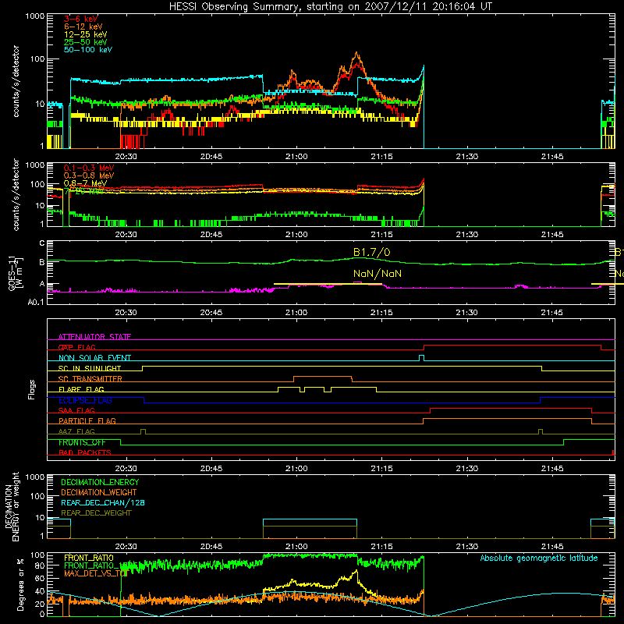Viewport: 624px width, 624px height.
Task: Click the SC_TRANSMITTER flag label
Action: coord(90,379)
